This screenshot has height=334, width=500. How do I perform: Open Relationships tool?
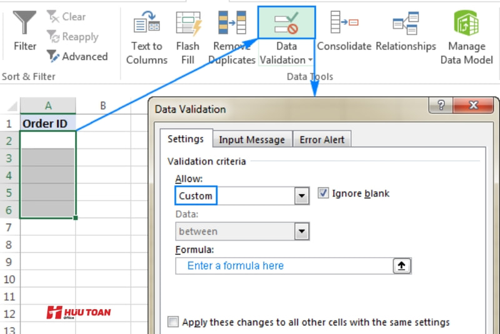pos(406,31)
